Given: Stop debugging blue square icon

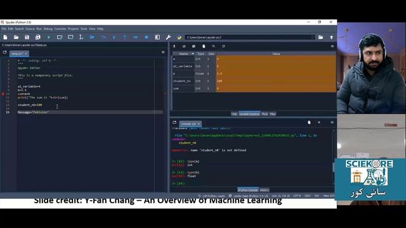Looking at the screenshot, I should coord(147,37).
